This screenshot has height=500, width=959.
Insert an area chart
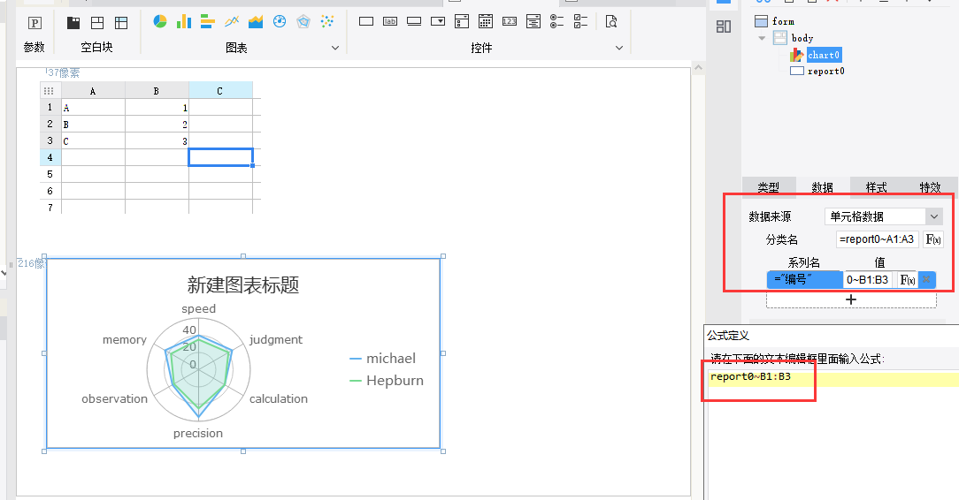256,22
